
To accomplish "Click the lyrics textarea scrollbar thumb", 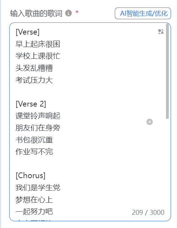I will click(x=167, y=71).
